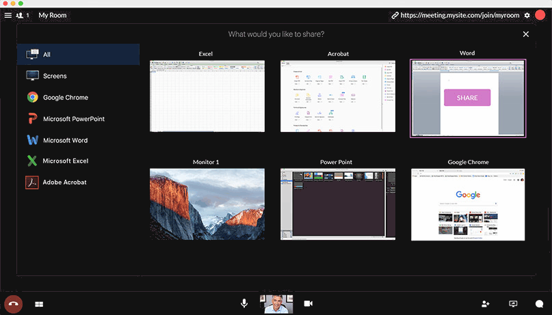Click the self-view video thumbnail
The image size is (552, 315).
click(276, 304)
